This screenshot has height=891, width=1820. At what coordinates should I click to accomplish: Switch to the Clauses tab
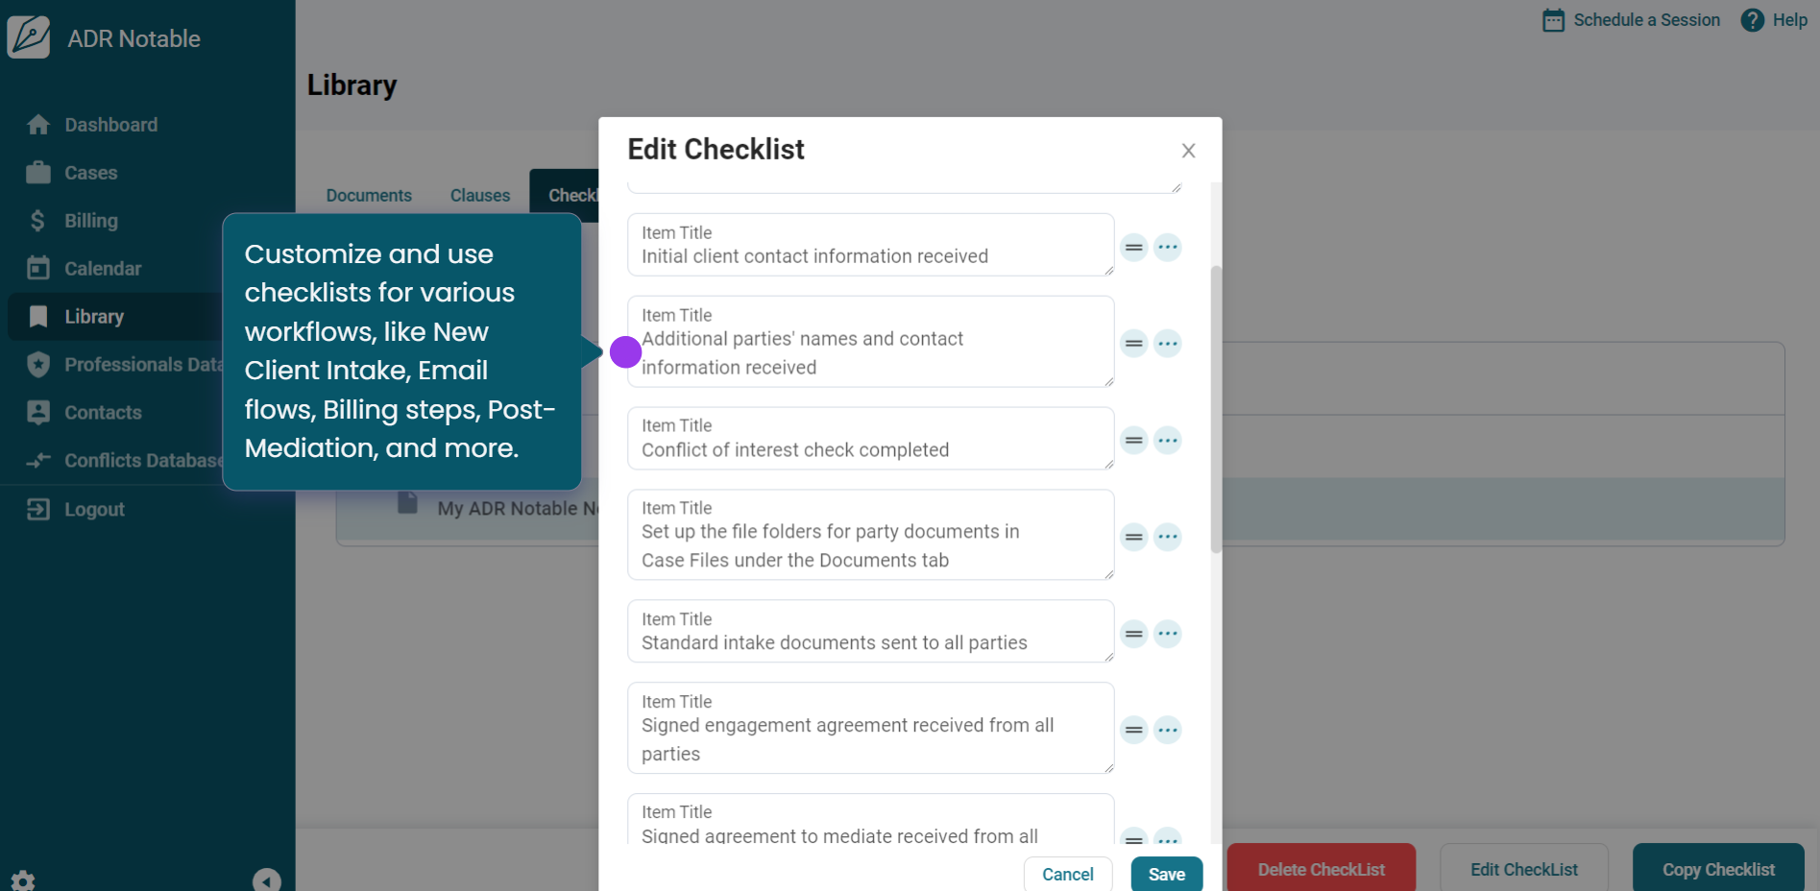(x=480, y=196)
